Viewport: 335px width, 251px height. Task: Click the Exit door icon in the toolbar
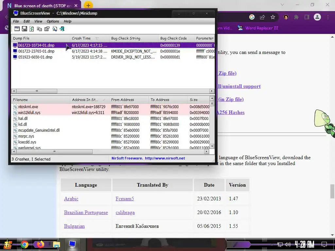click(x=62, y=29)
